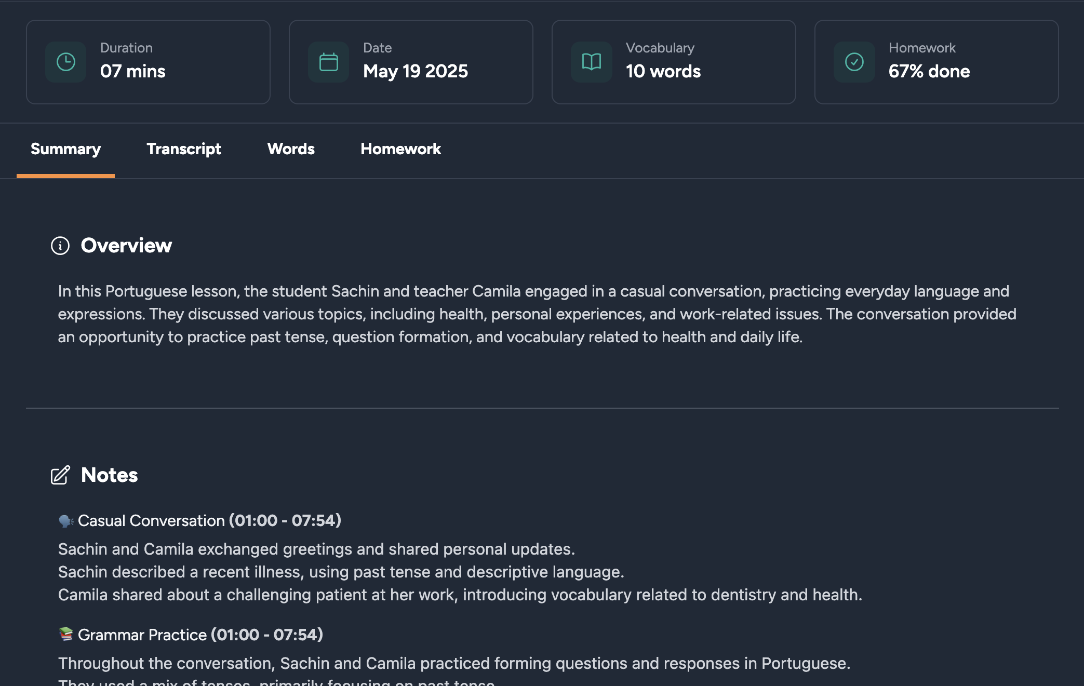Click the speaking head emoji for Casual Conversation
The image size is (1084, 686).
66,521
